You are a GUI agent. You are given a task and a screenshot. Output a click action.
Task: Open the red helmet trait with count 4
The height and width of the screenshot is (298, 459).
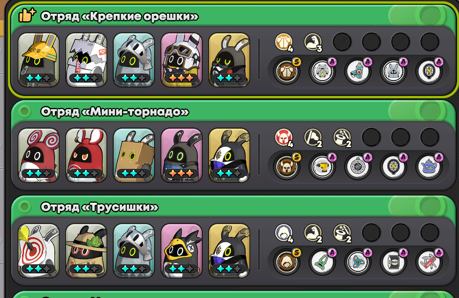click(x=284, y=137)
